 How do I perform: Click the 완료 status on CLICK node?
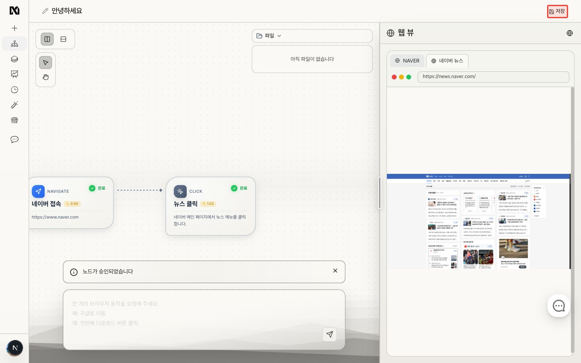239,188
